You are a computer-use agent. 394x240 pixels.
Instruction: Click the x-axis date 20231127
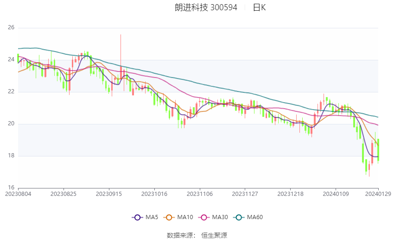245,194
